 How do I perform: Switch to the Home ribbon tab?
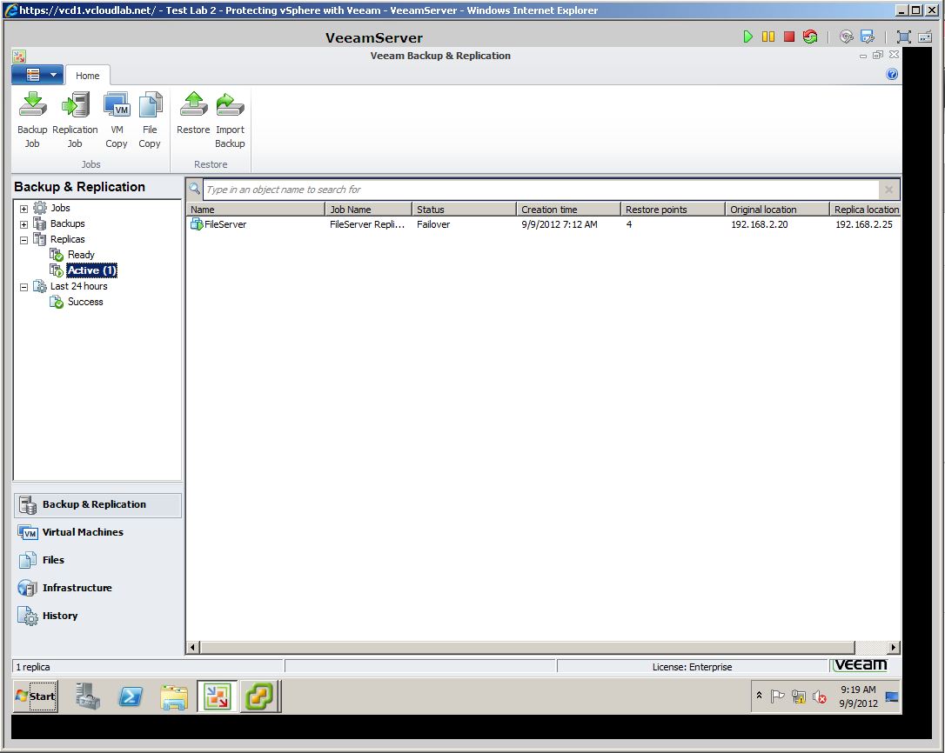coord(87,76)
